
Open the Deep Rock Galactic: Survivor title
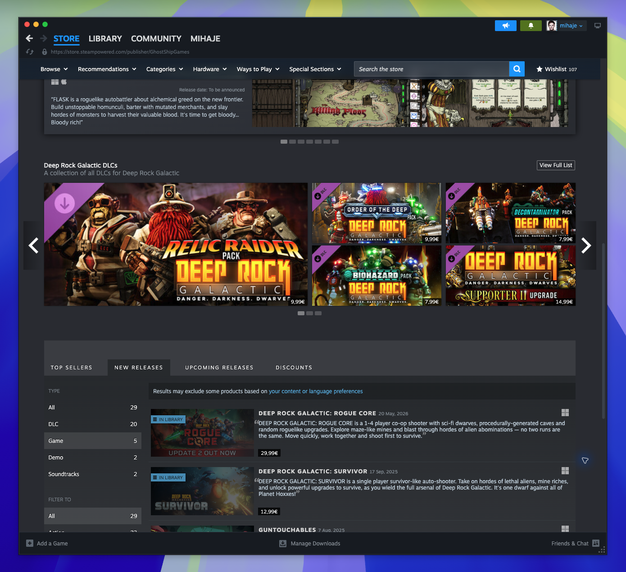coord(313,472)
